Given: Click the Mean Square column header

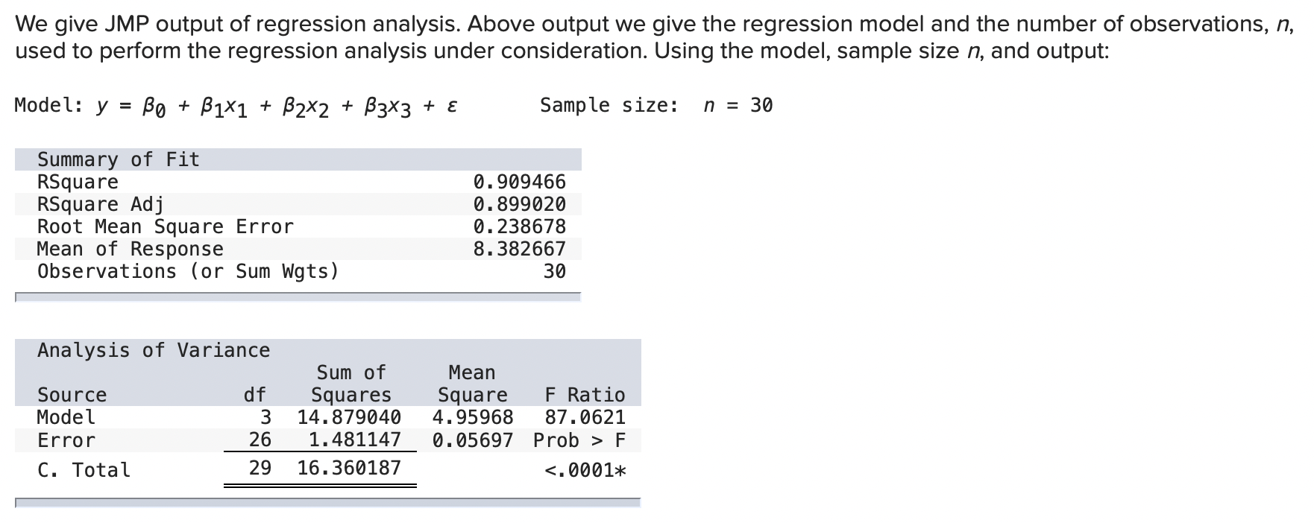Looking at the screenshot, I should click(472, 384).
